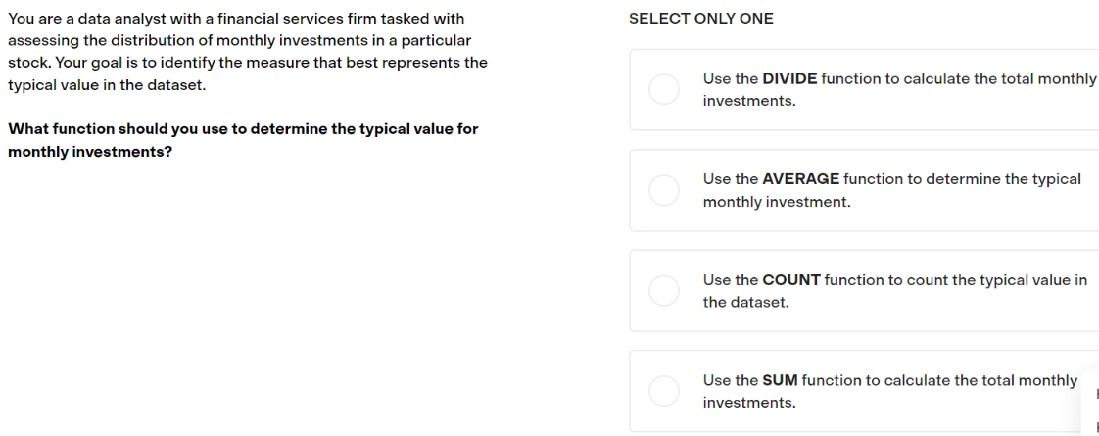Choose the AVERAGE function radio button
Viewport: 1099px width, 436px height.
(664, 191)
